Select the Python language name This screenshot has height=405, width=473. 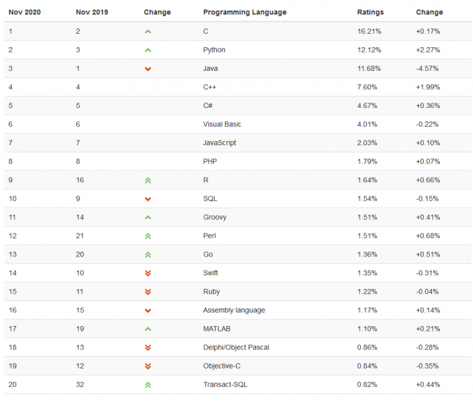(214, 50)
